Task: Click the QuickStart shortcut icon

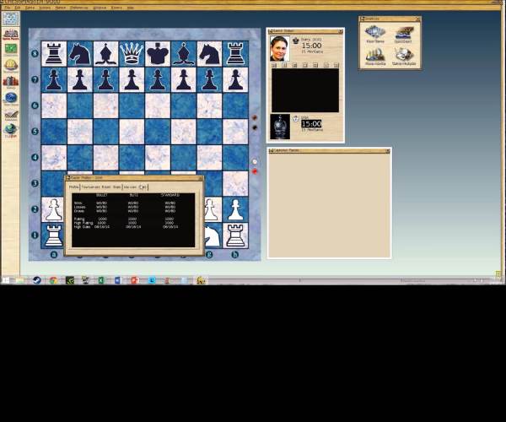Action: coord(404,35)
